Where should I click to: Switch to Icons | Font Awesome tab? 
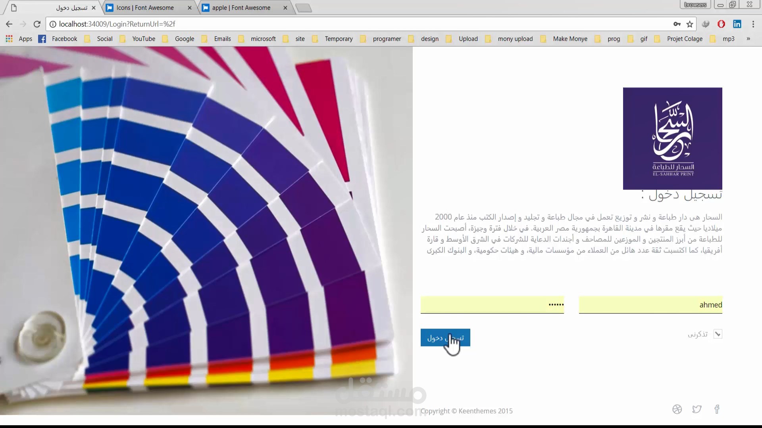click(x=145, y=8)
